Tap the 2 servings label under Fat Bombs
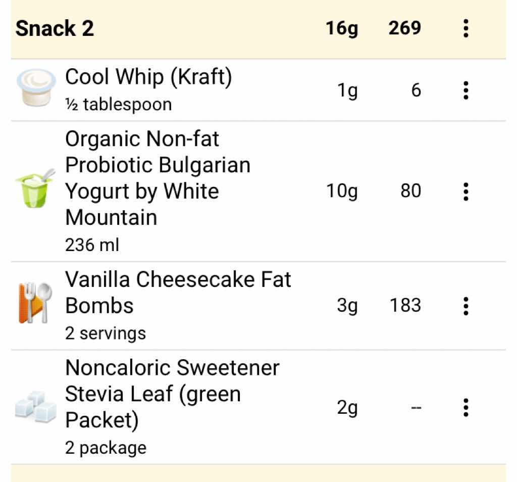 pyautogui.click(x=106, y=333)
